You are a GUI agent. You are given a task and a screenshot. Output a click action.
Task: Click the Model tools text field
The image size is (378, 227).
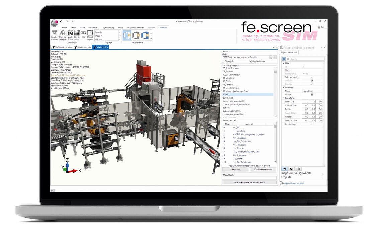point(249,178)
